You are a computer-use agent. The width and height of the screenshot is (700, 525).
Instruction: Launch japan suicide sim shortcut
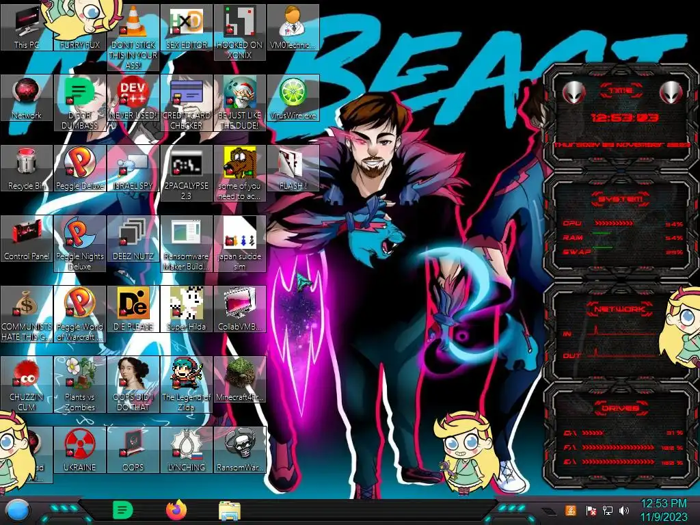(x=240, y=244)
